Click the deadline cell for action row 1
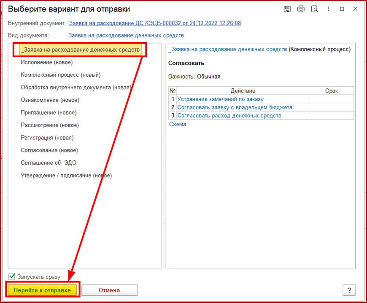The width and height of the screenshot is (367, 303). point(331,99)
